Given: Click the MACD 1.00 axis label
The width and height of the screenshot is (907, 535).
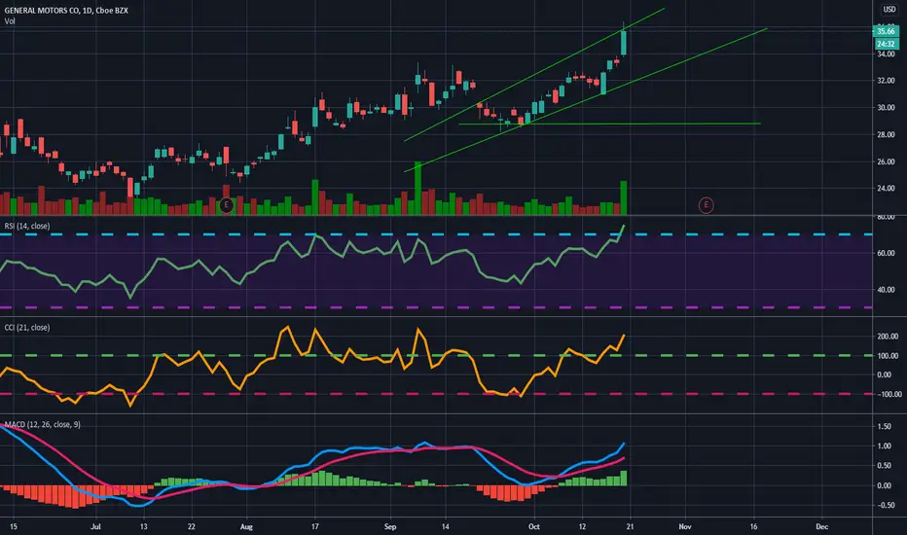Looking at the screenshot, I should coord(884,446).
